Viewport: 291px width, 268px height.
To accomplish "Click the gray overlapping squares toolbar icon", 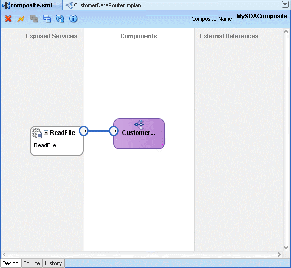I will pos(34,19).
